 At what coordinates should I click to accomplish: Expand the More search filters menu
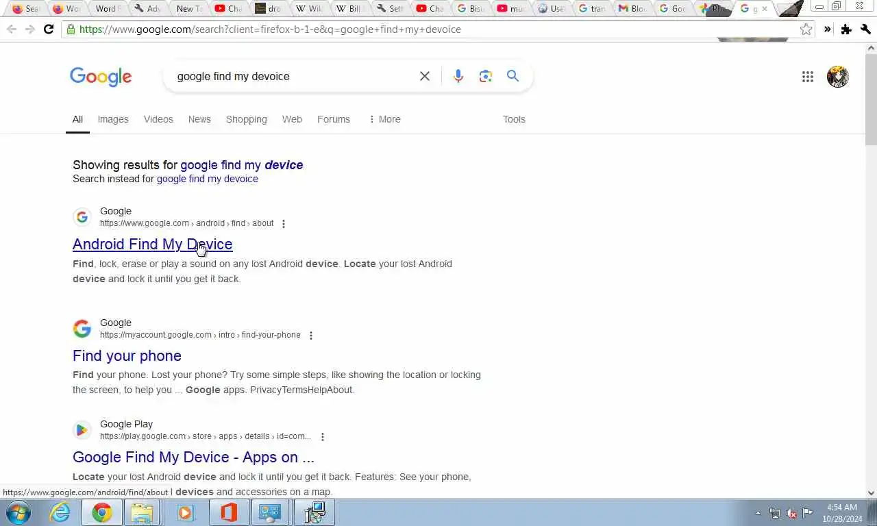[384, 119]
